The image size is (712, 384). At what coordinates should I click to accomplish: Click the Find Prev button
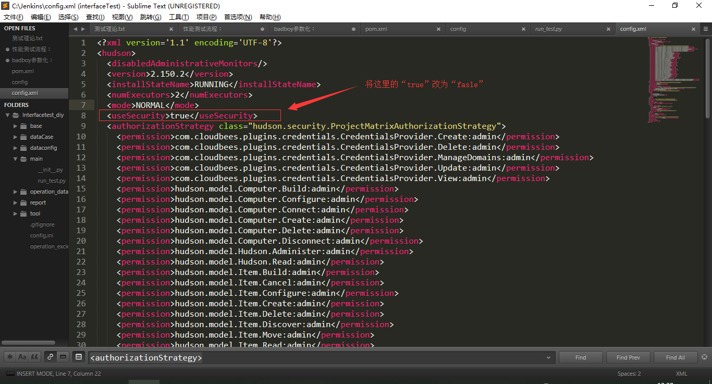point(628,357)
